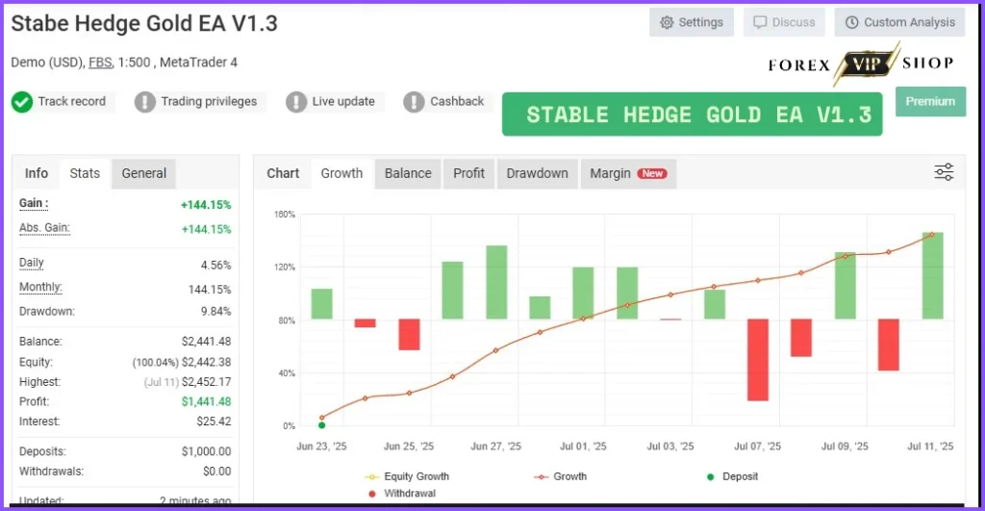Open Custom Analysis button
Screen dimensions: 985x511
coord(899,23)
